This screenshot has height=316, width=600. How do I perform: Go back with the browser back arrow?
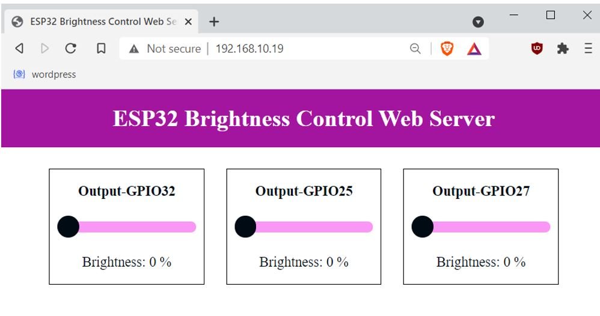pyautogui.click(x=19, y=49)
